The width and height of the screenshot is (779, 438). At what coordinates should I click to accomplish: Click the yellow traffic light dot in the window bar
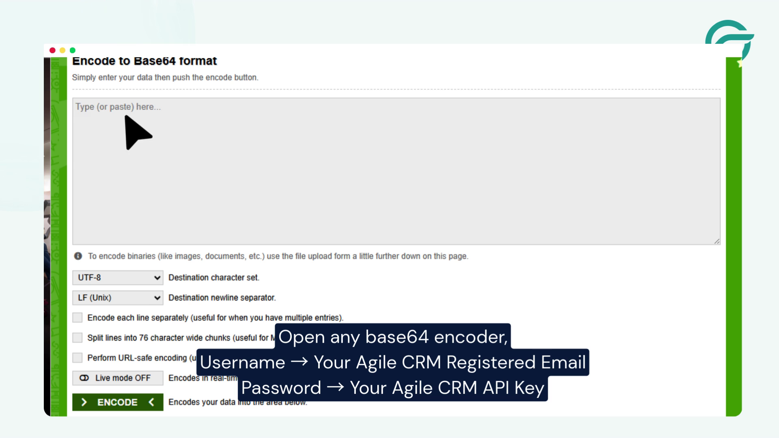62,50
